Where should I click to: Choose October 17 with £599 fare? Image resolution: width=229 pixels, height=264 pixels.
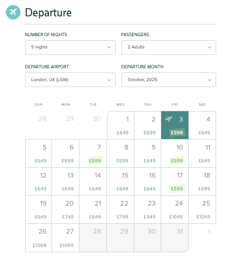(175, 181)
